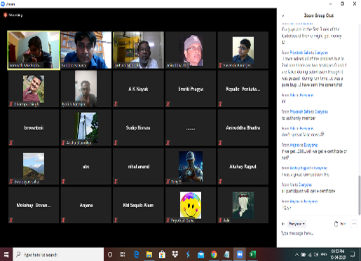
Task: Click the Zoom Group Chat title
Action: tap(319, 15)
